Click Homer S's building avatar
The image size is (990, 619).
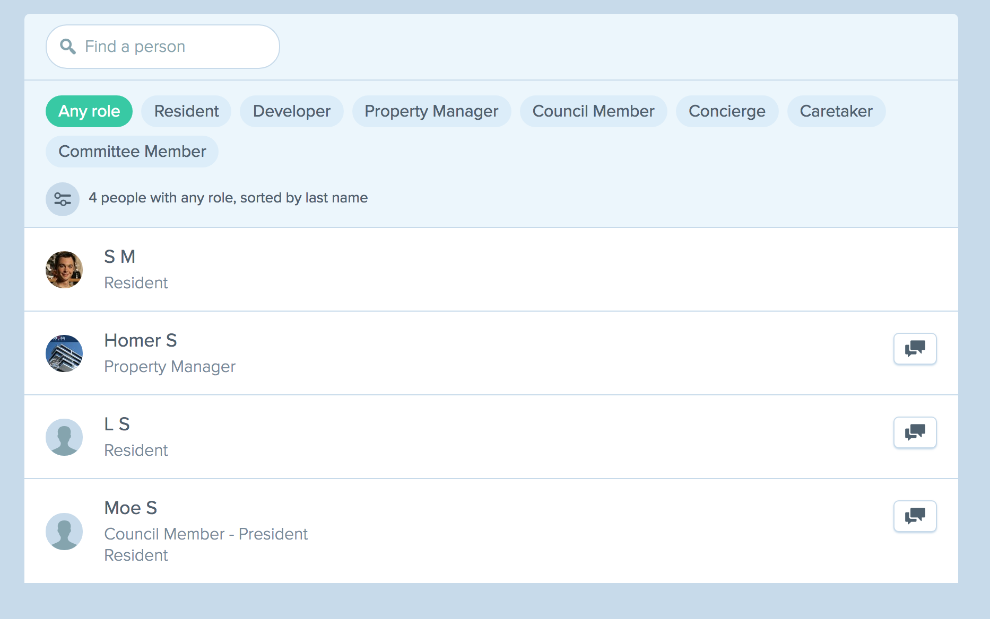click(x=64, y=353)
